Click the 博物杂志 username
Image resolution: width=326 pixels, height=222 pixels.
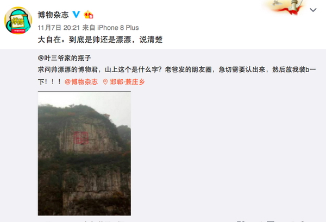tap(53, 15)
